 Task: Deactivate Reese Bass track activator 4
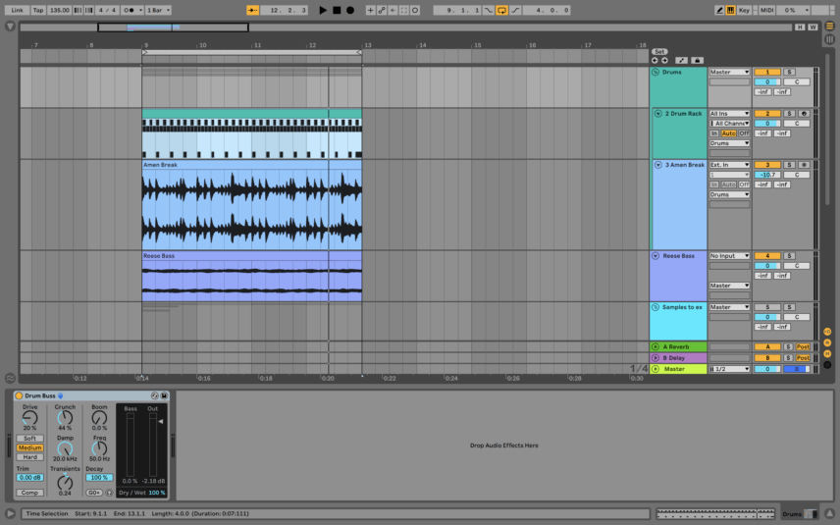(x=767, y=256)
